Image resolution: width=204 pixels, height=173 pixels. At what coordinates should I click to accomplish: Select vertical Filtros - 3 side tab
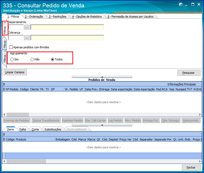tap(5, 28)
